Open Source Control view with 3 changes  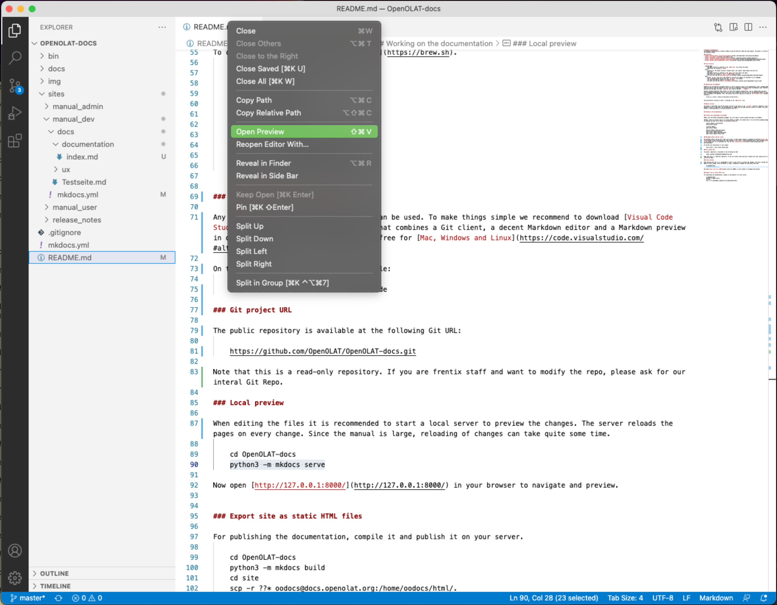tap(15, 85)
